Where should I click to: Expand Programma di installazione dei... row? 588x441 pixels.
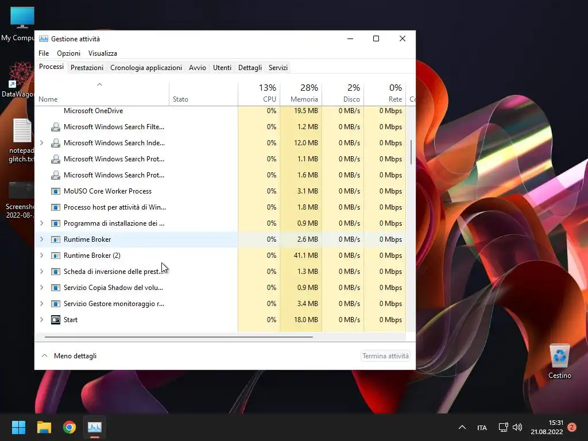41,223
